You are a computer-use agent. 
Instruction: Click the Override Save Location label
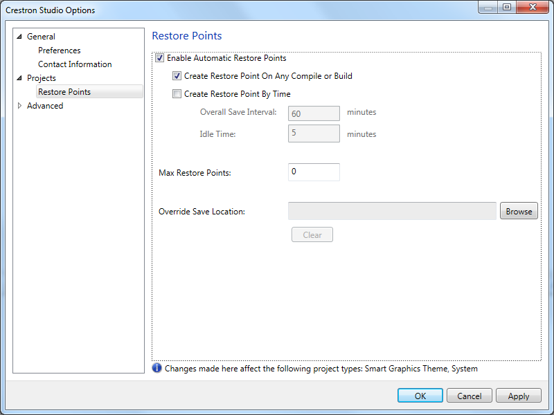point(202,212)
